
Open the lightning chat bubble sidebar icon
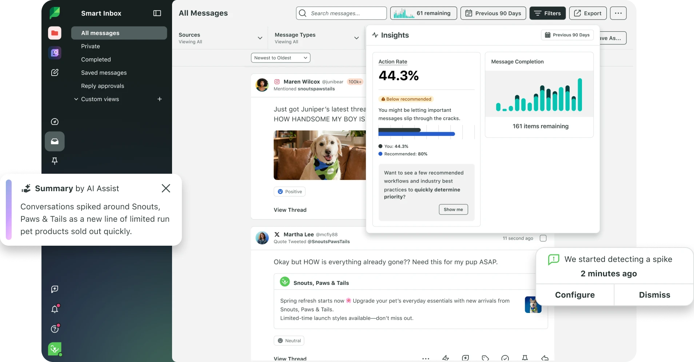55,289
